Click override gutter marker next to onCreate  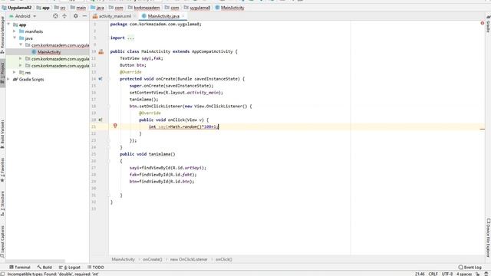(x=101, y=79)
